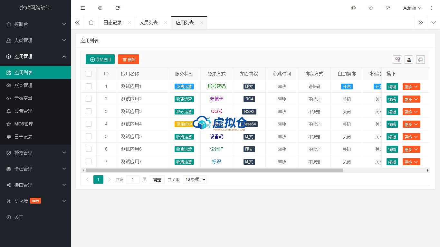The height and width of the screenshot is (247, 440).
Task: Toggle fullscreen with the screen icon
Action: pyautogui.click(x=388, y=8)
